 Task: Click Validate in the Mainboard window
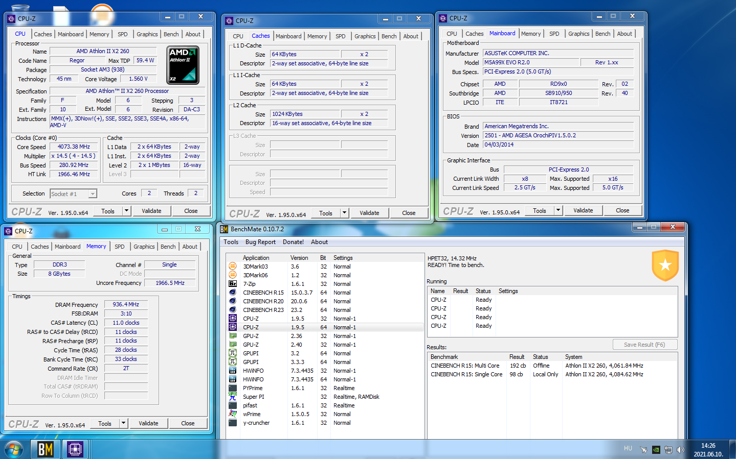coord(583,210)
